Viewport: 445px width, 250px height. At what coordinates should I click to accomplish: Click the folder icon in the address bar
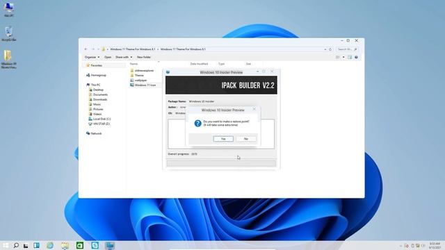click(x=104, y=49)
